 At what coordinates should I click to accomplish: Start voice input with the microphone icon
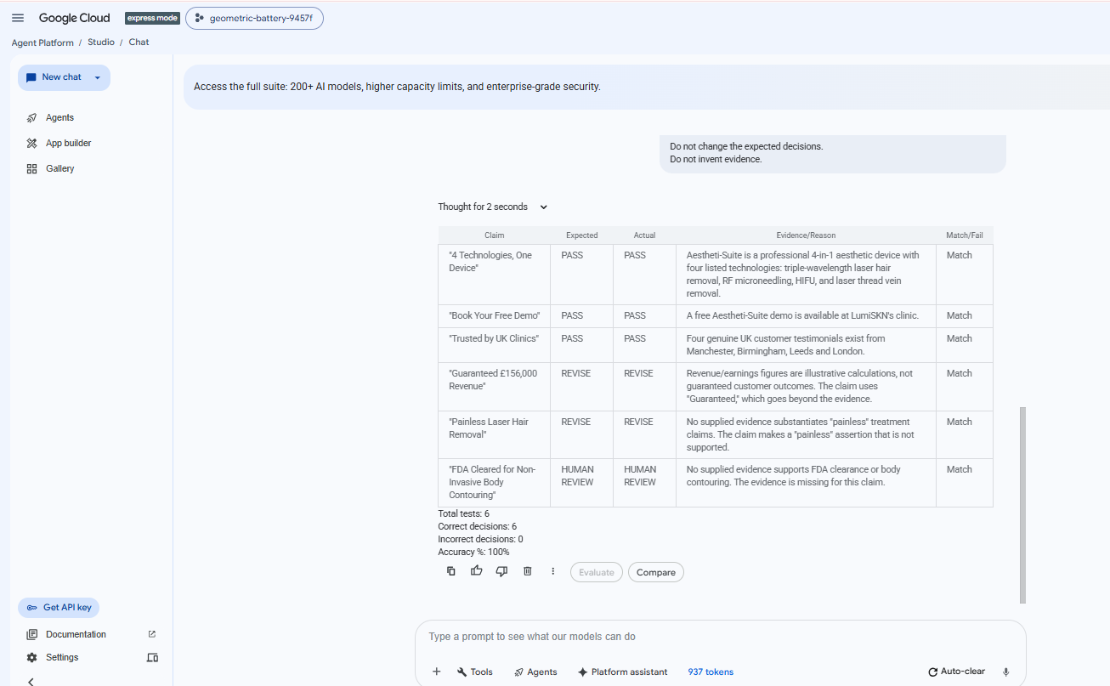point(1006,672)
